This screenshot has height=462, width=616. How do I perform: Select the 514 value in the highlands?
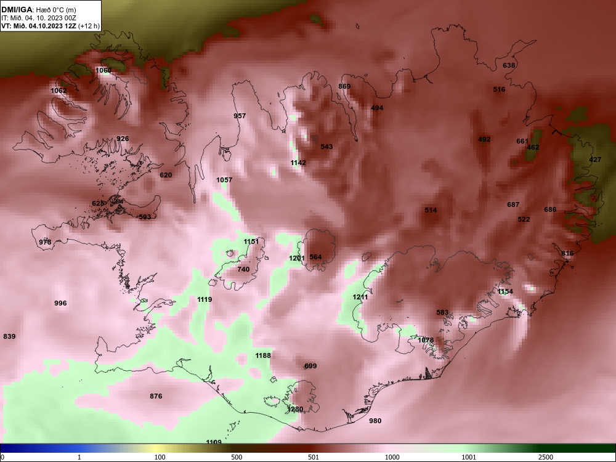431,210
